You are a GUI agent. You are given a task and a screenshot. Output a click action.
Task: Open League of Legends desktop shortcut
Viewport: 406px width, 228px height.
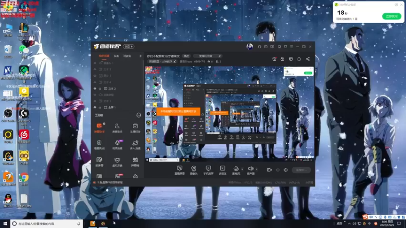point(24,31)
